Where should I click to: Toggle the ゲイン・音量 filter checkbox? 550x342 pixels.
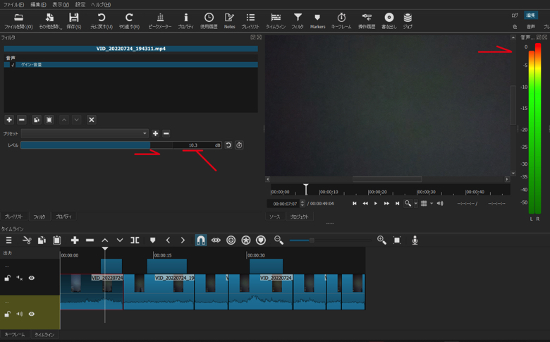[x=13, y=65]
